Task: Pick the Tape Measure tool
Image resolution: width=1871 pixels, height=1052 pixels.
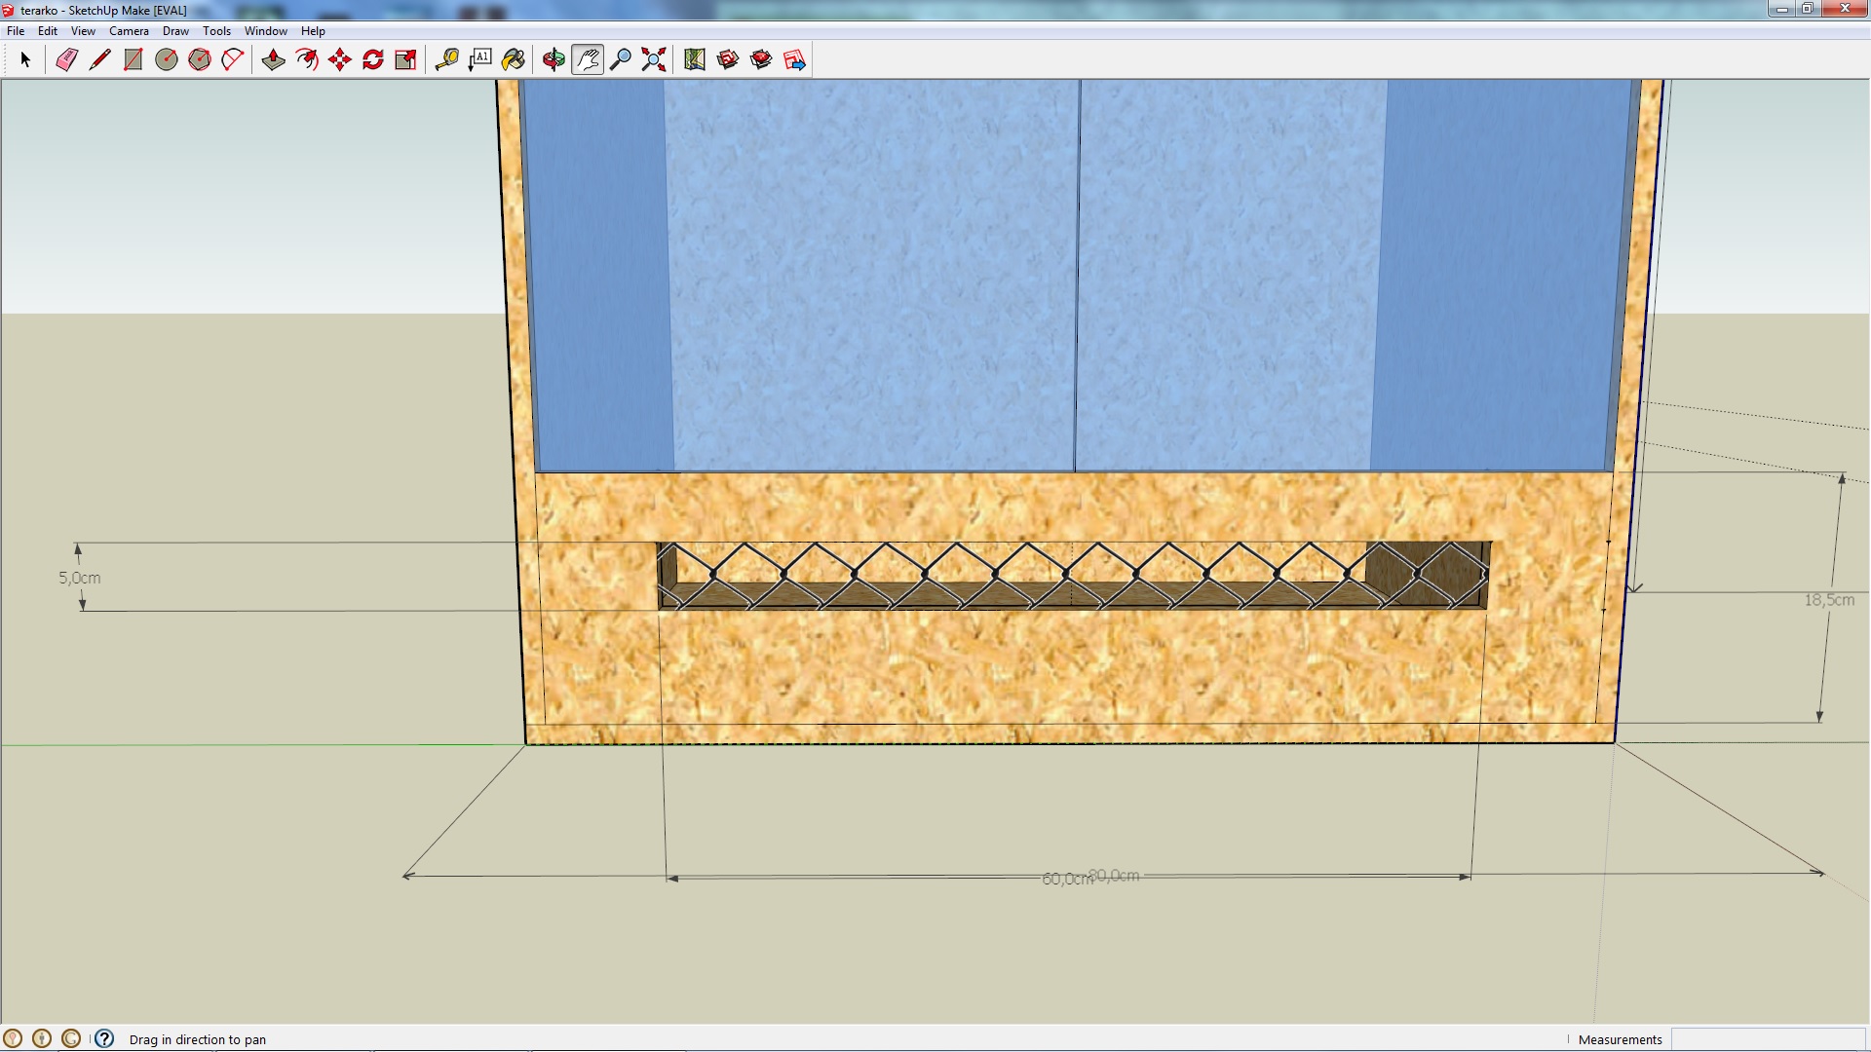Action: 447,60
